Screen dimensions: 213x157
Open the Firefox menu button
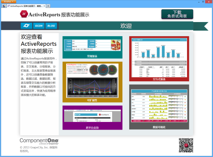[x=8, y=2]
